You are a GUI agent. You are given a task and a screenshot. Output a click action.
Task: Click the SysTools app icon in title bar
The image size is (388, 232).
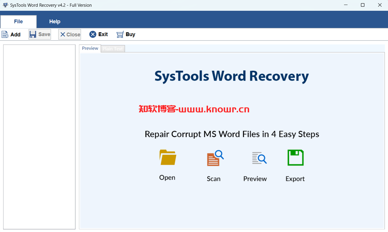pos(5,5)
